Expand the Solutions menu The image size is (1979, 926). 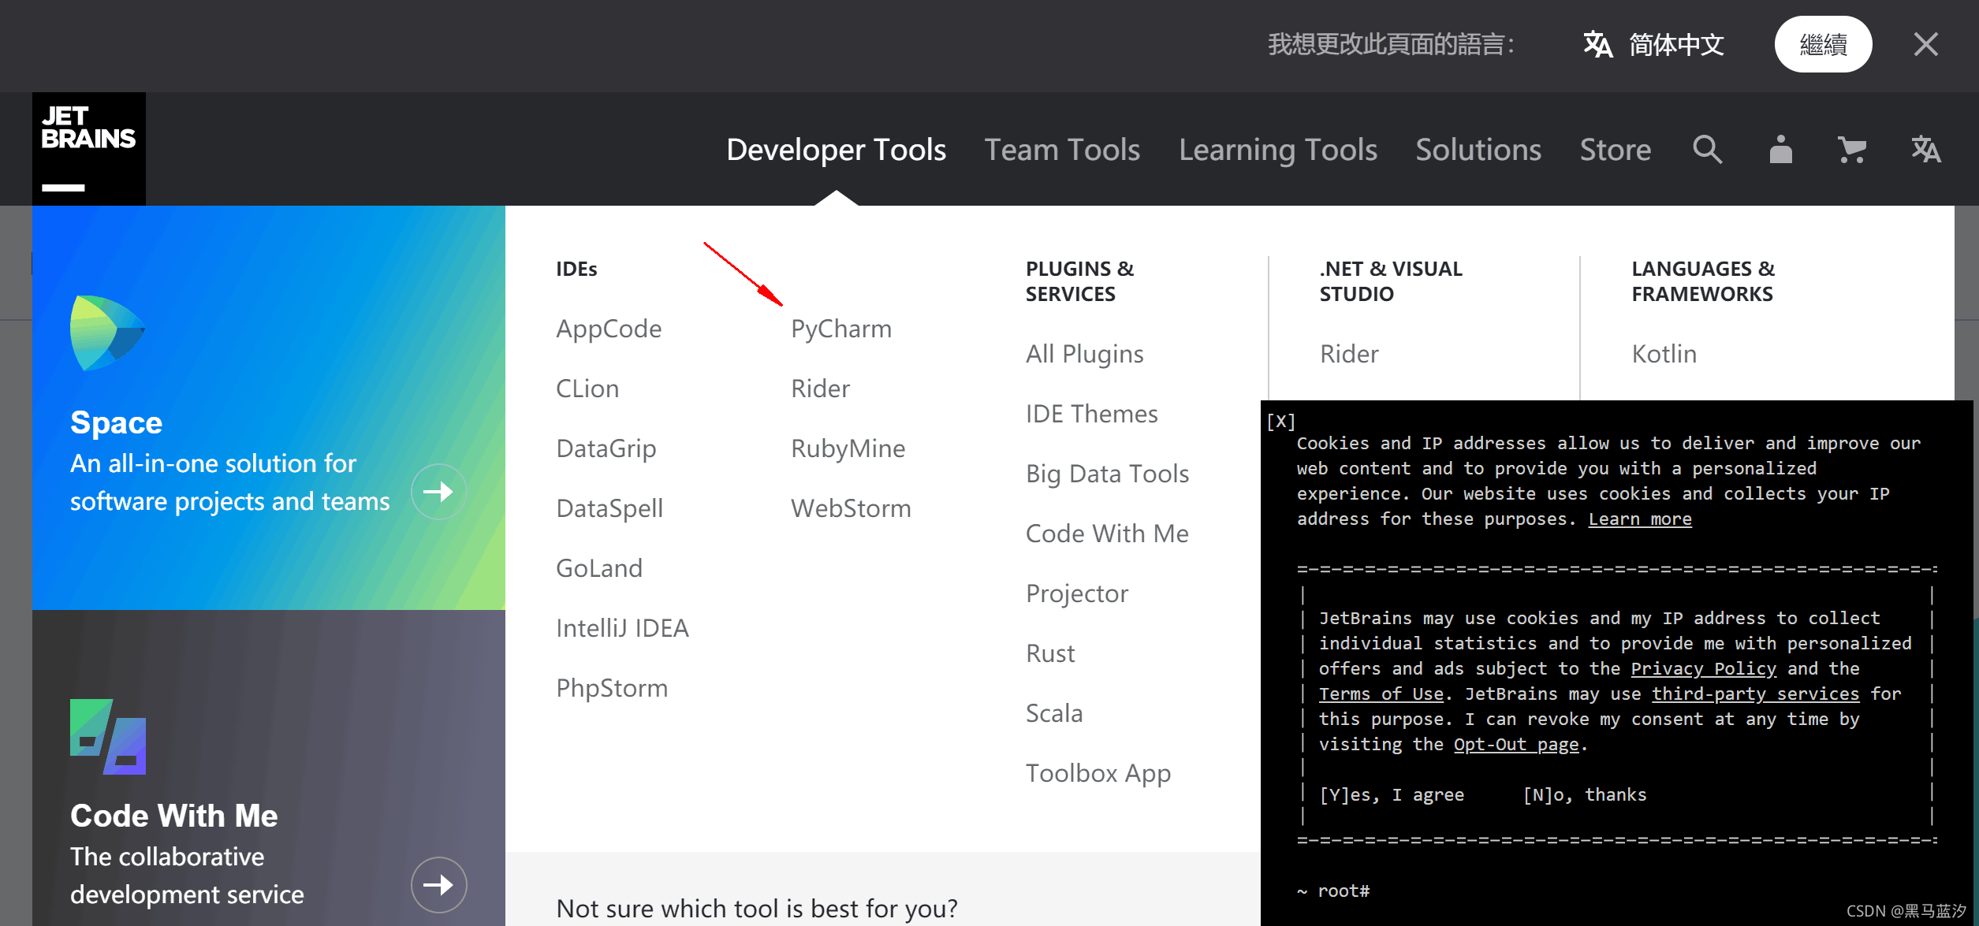click(x=1478, y=150)
